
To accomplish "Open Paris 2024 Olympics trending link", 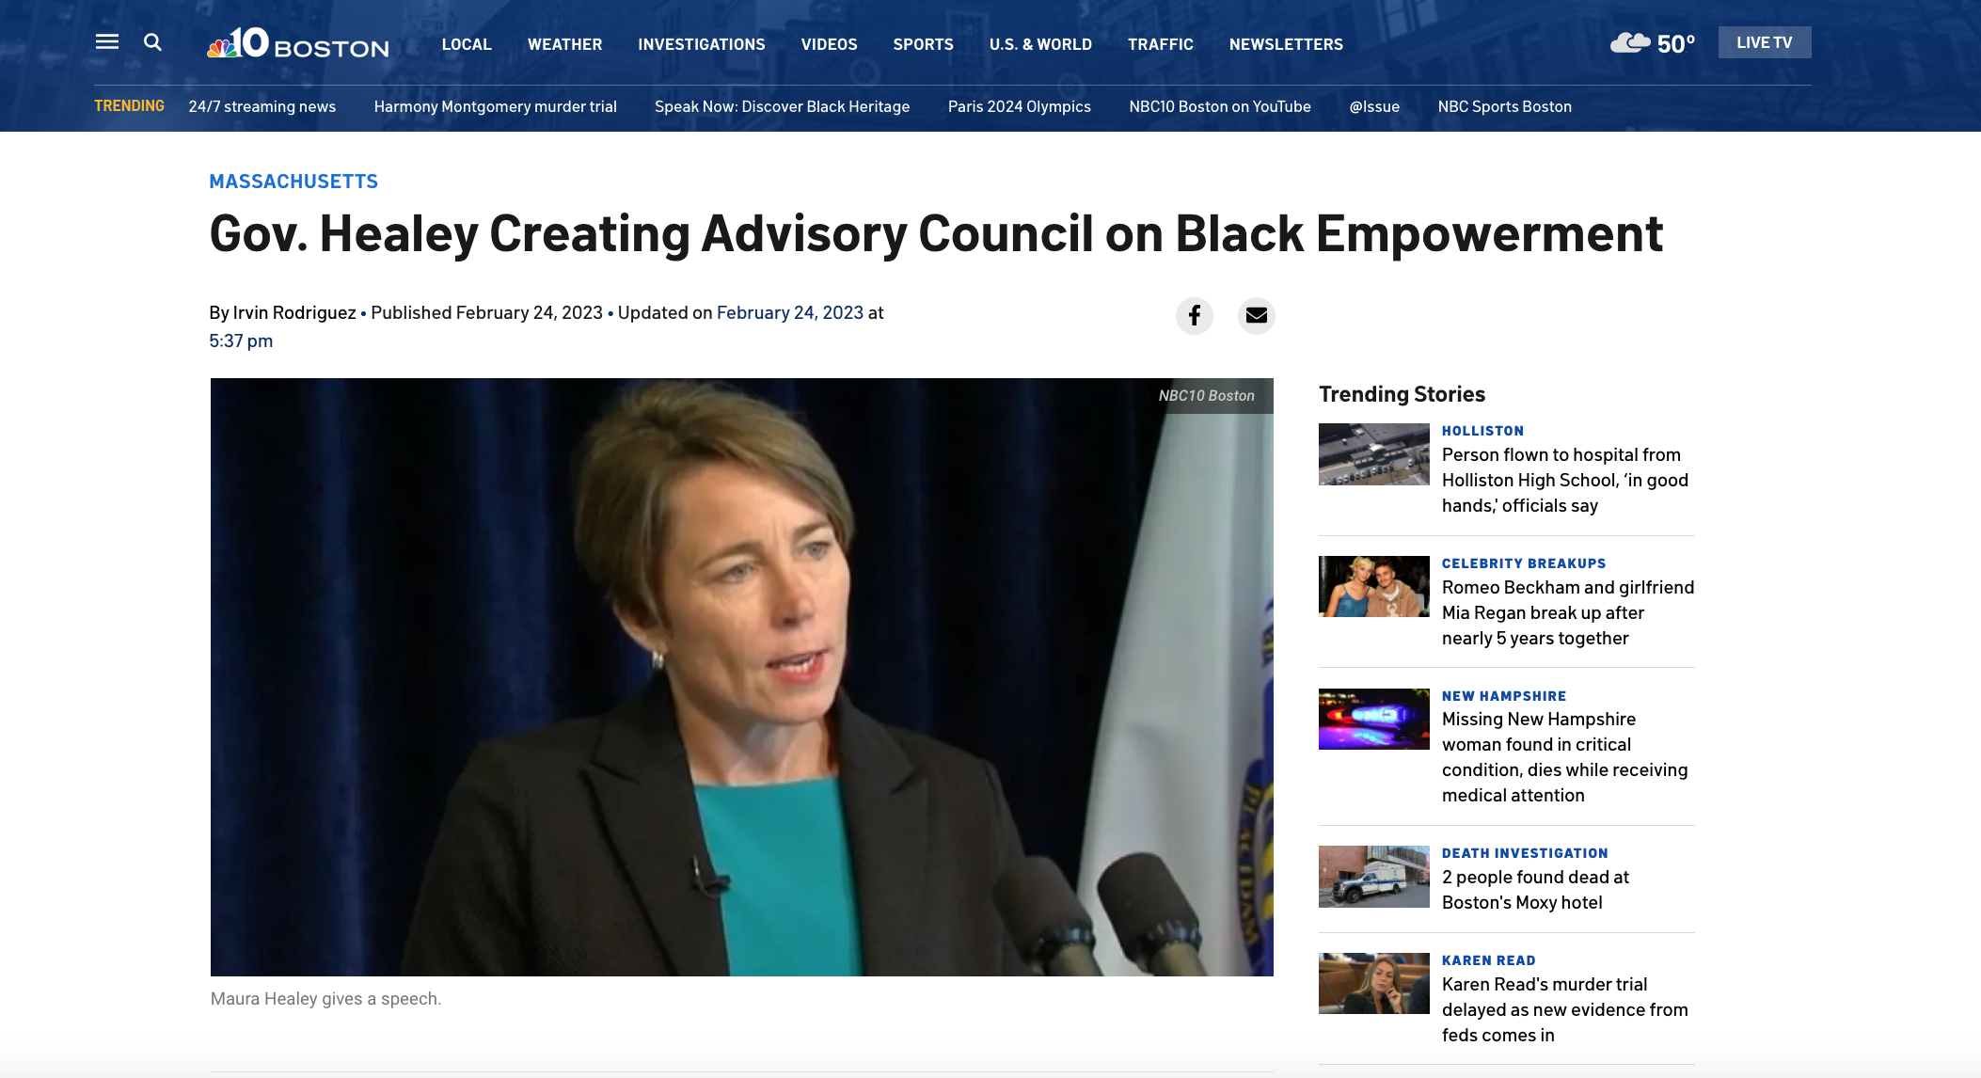I will coord(1019,106).
